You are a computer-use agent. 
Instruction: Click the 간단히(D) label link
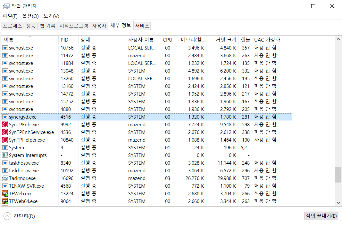point(24,216)
